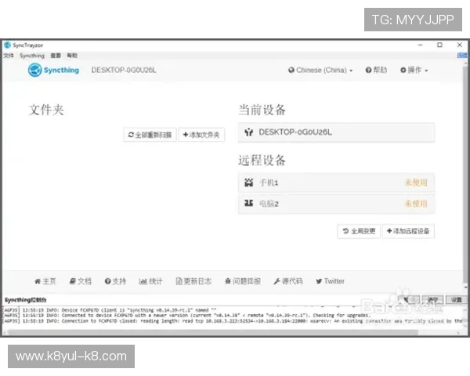
Task: Click the question icon beside footer 支持
Action: pos(107,281)
